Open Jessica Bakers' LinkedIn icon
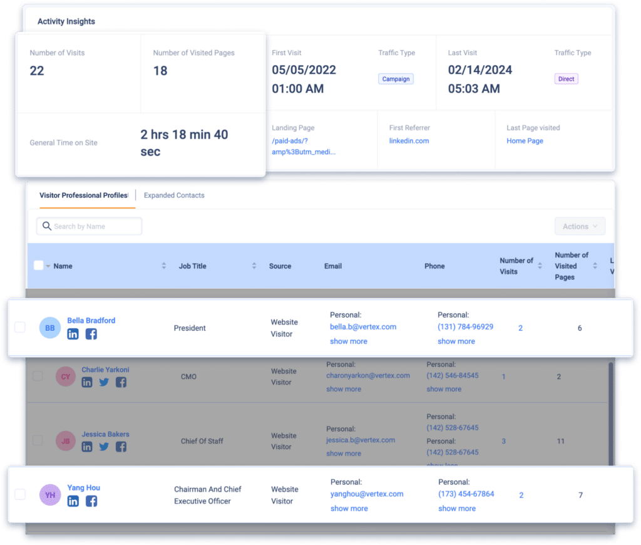 [86, 447]
